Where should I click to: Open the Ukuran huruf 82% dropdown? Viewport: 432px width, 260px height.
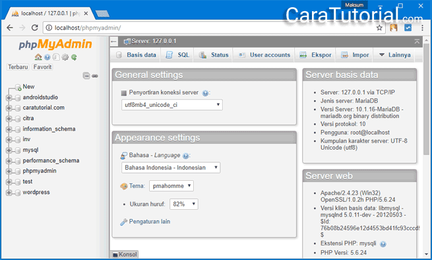(x=184, y=204)
